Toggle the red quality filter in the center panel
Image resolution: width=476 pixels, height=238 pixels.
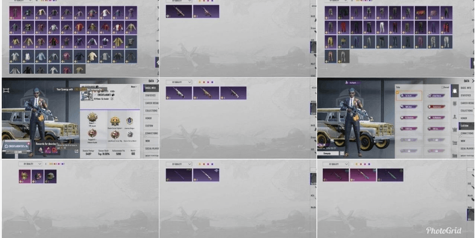[x=204, y=82]
